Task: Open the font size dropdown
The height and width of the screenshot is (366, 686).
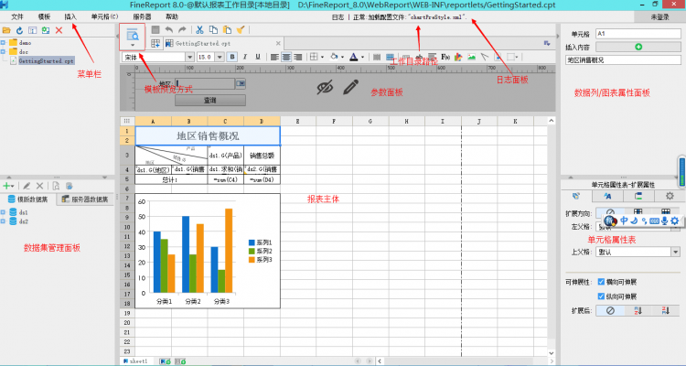Action: [x=220, y=58]
